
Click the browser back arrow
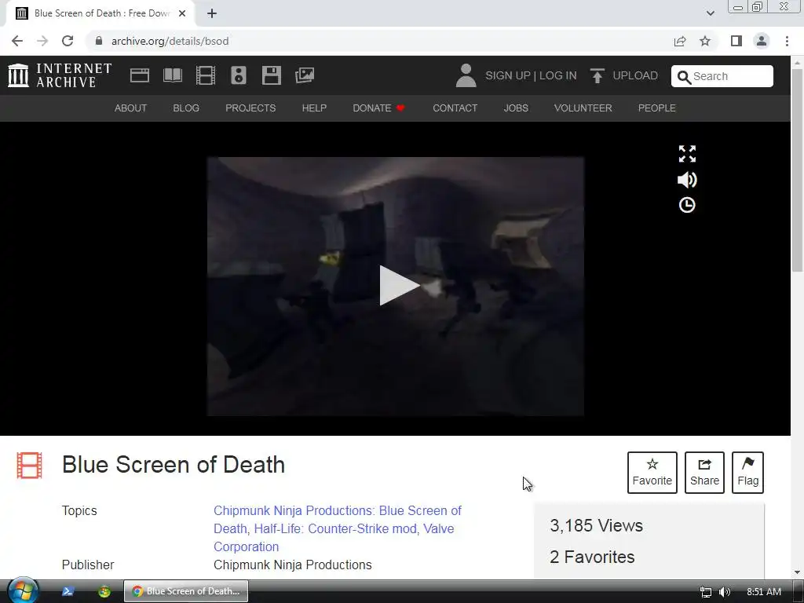coord(17,41)
